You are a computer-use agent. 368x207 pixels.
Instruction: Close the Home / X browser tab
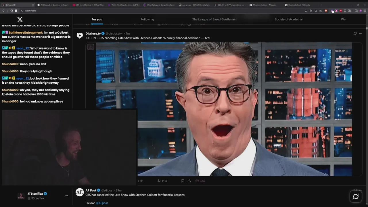(33, 5)
